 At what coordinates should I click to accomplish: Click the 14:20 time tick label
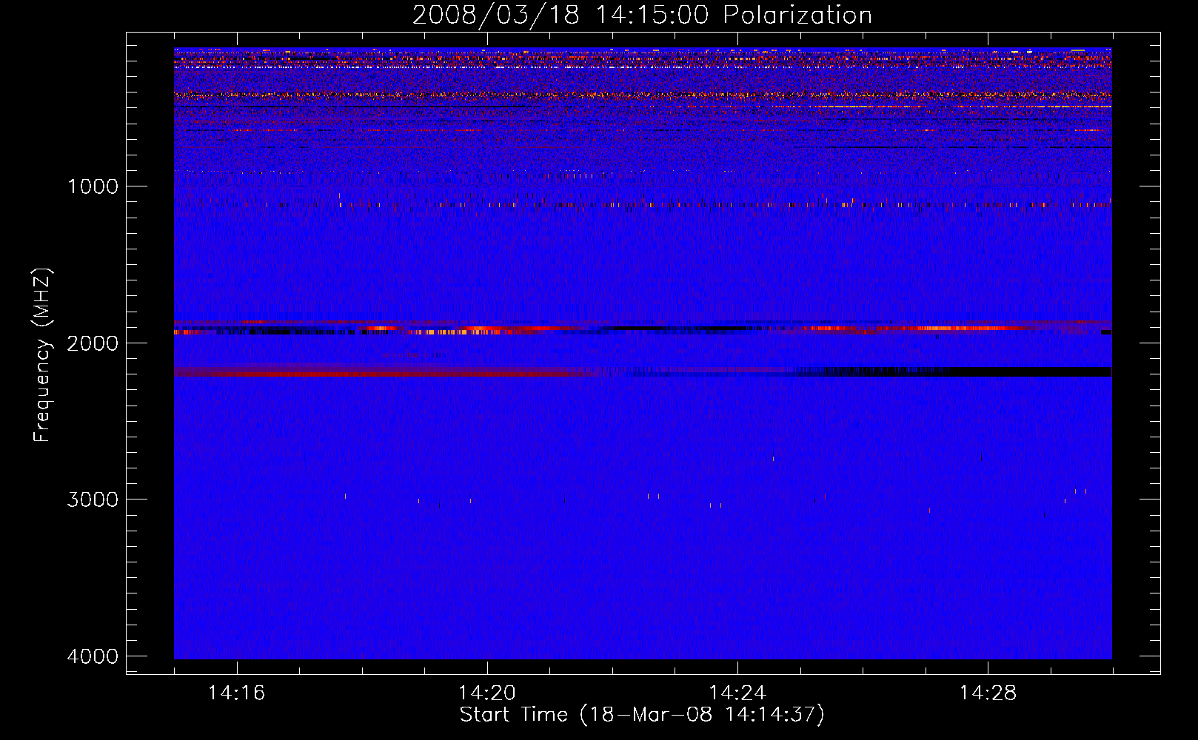point(486,693)
